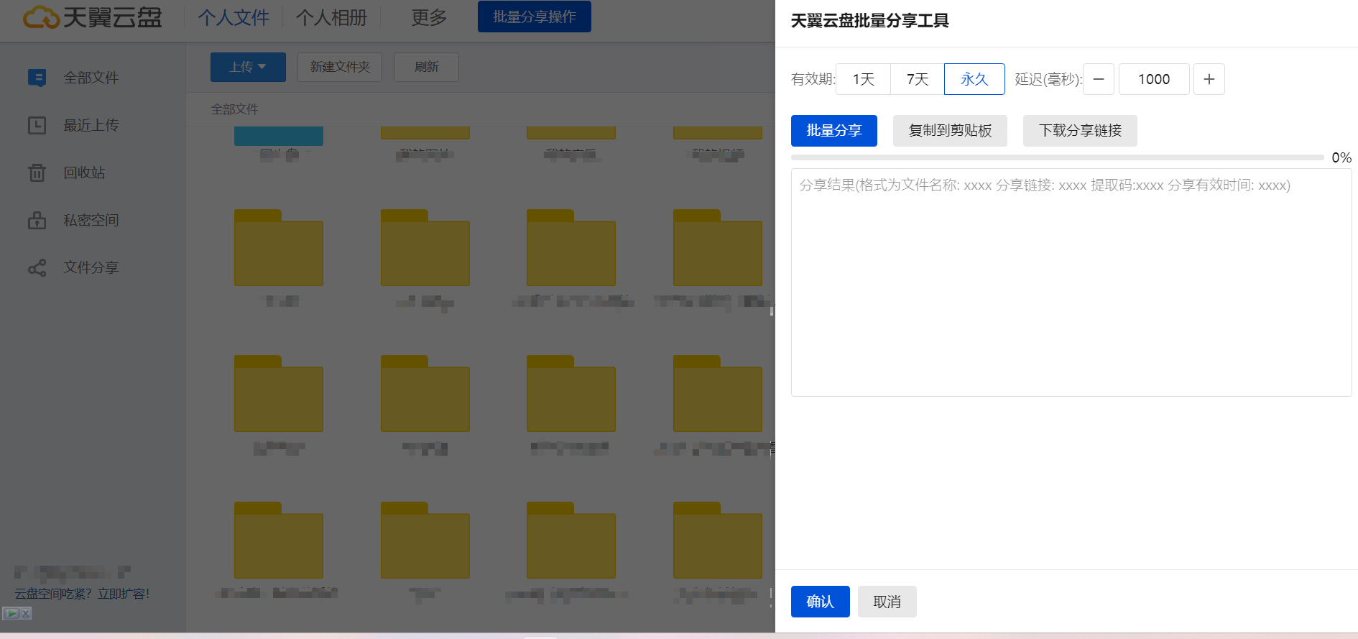Screen dimensions: 1358x639
Task: Click 复制到剪贴板 button
Action: tap(950, 131)
